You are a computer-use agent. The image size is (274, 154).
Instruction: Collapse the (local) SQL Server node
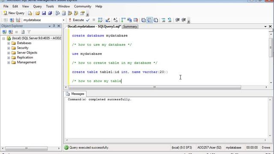coord(4,38)
